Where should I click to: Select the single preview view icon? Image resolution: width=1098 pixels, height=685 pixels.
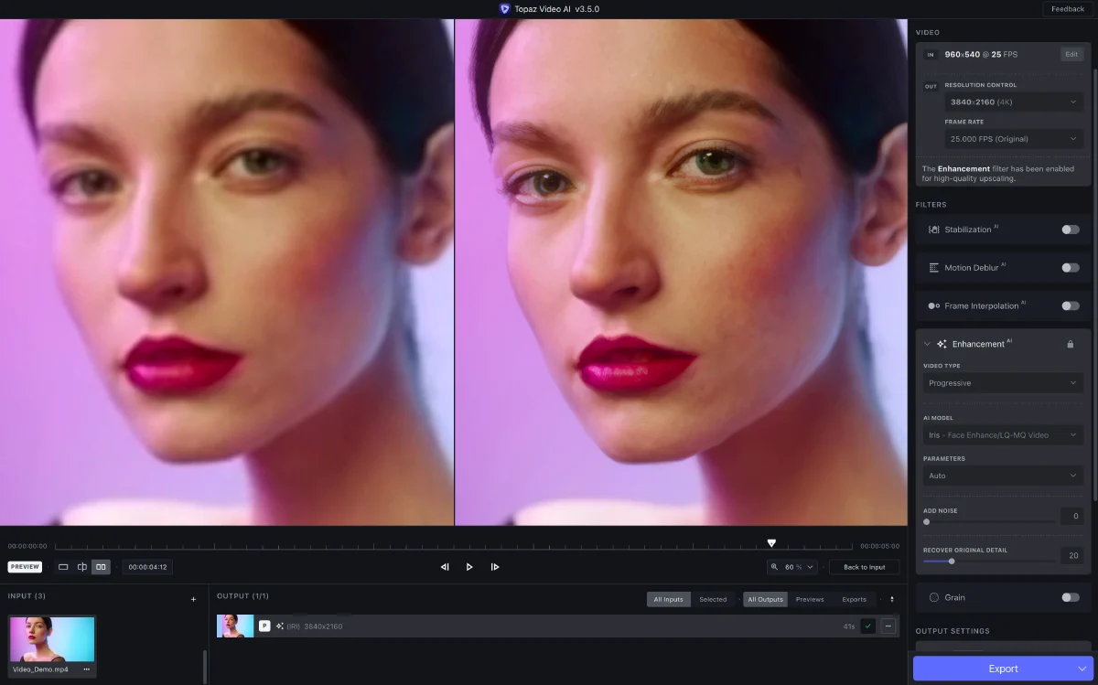[x=63, y=567]
